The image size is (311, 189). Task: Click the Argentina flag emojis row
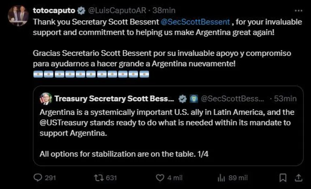91,74
